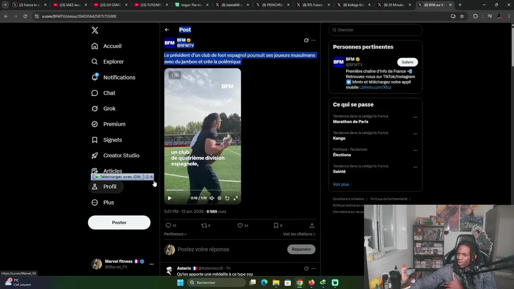Click the Poster button

(x=119, y=222)
